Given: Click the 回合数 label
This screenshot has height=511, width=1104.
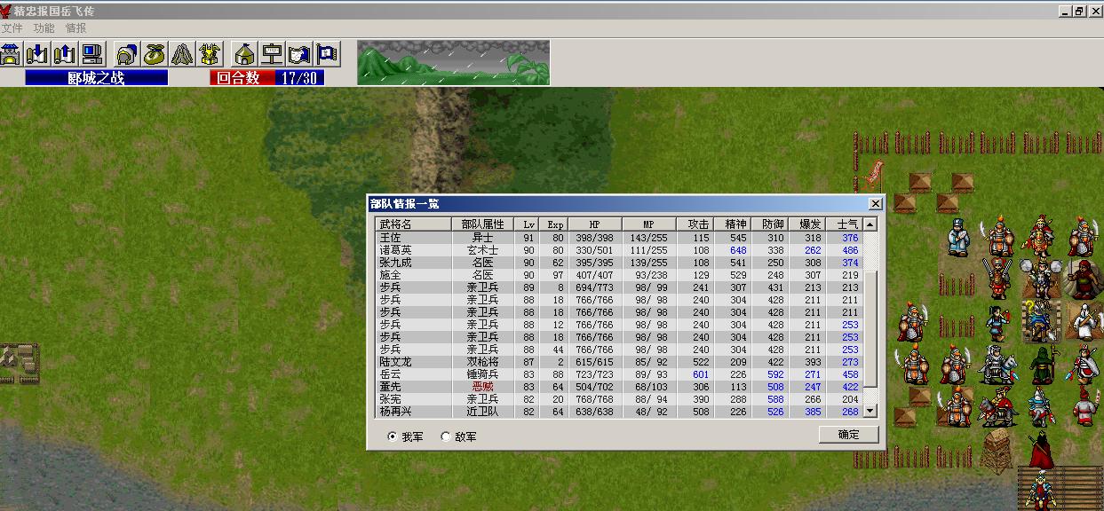Looking at the screenshot, I should click(242, 78).
